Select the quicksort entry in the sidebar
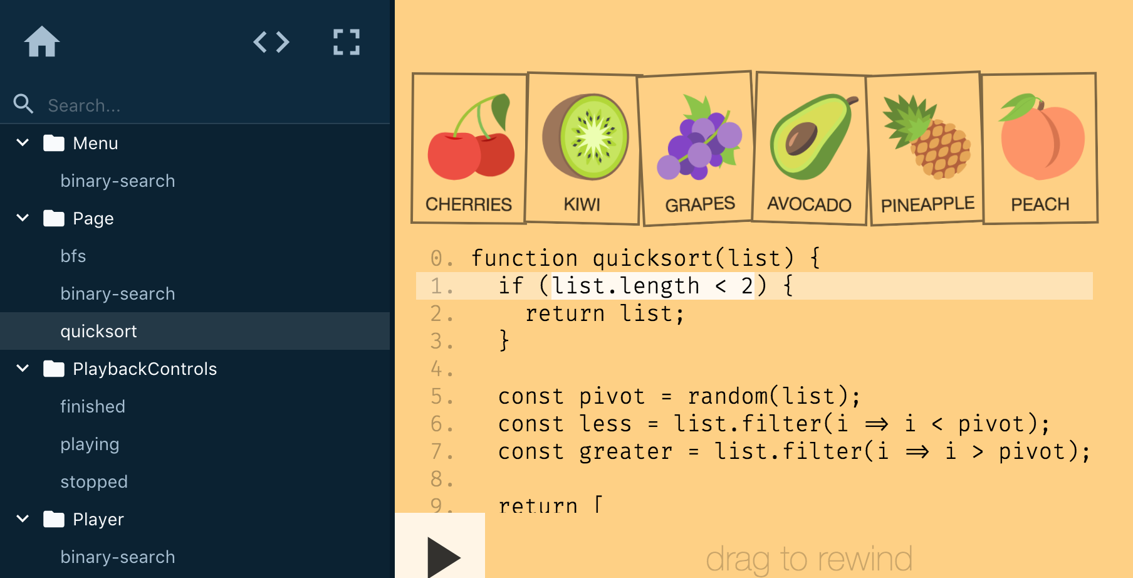This screenshot has height=578, width=1133. point(98,331)
